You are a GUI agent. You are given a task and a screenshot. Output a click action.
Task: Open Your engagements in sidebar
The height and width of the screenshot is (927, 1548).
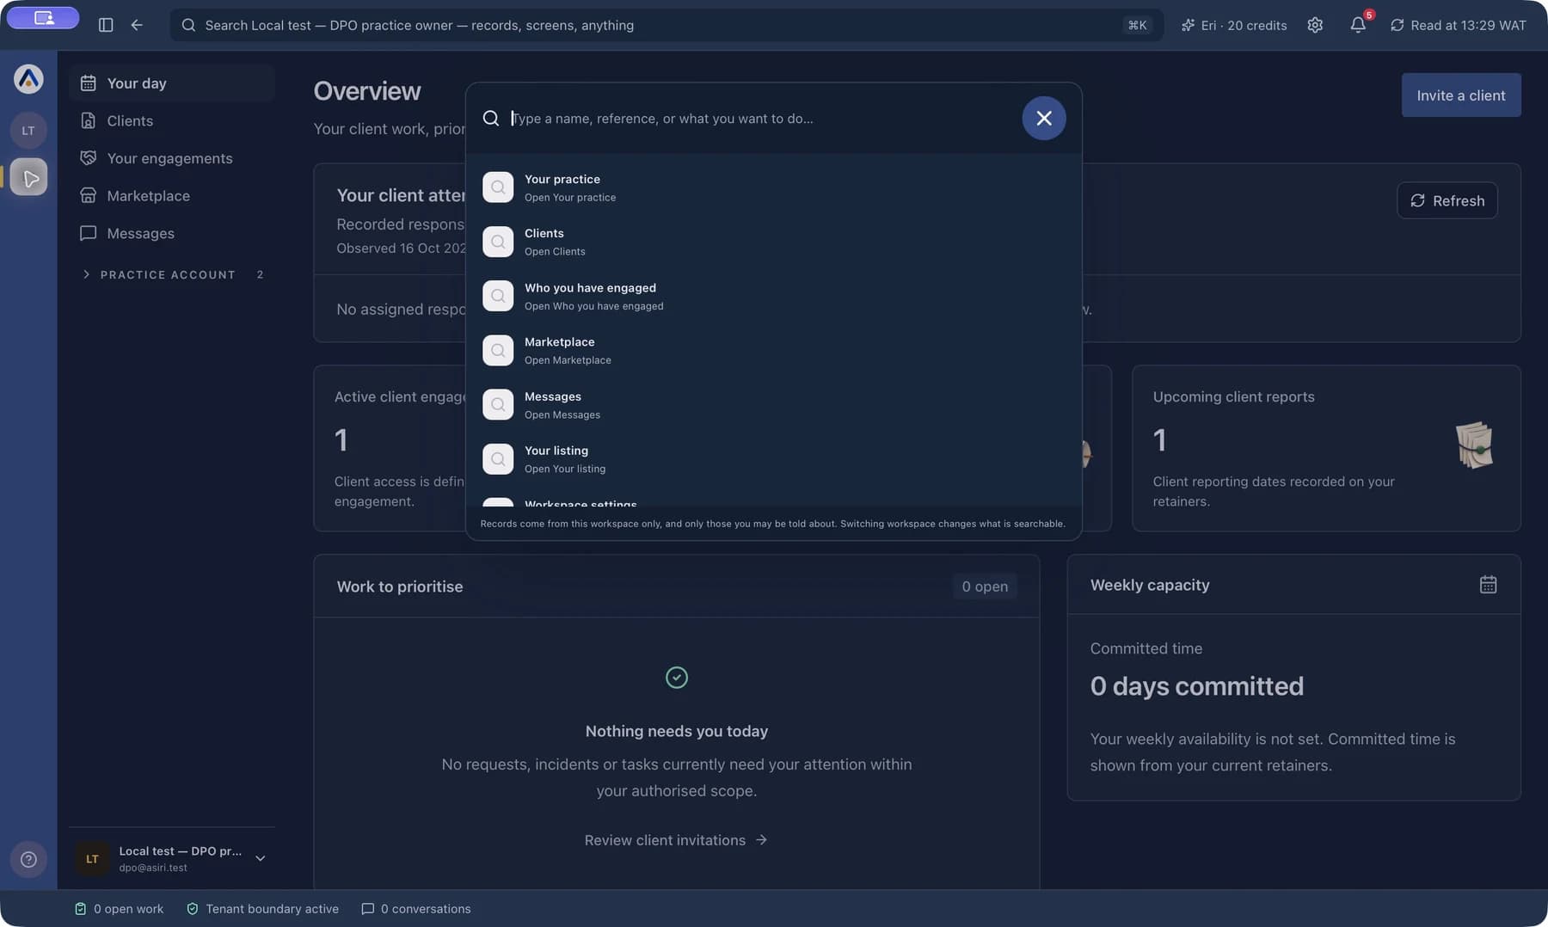pyautogui.click(x=172, y=158)
